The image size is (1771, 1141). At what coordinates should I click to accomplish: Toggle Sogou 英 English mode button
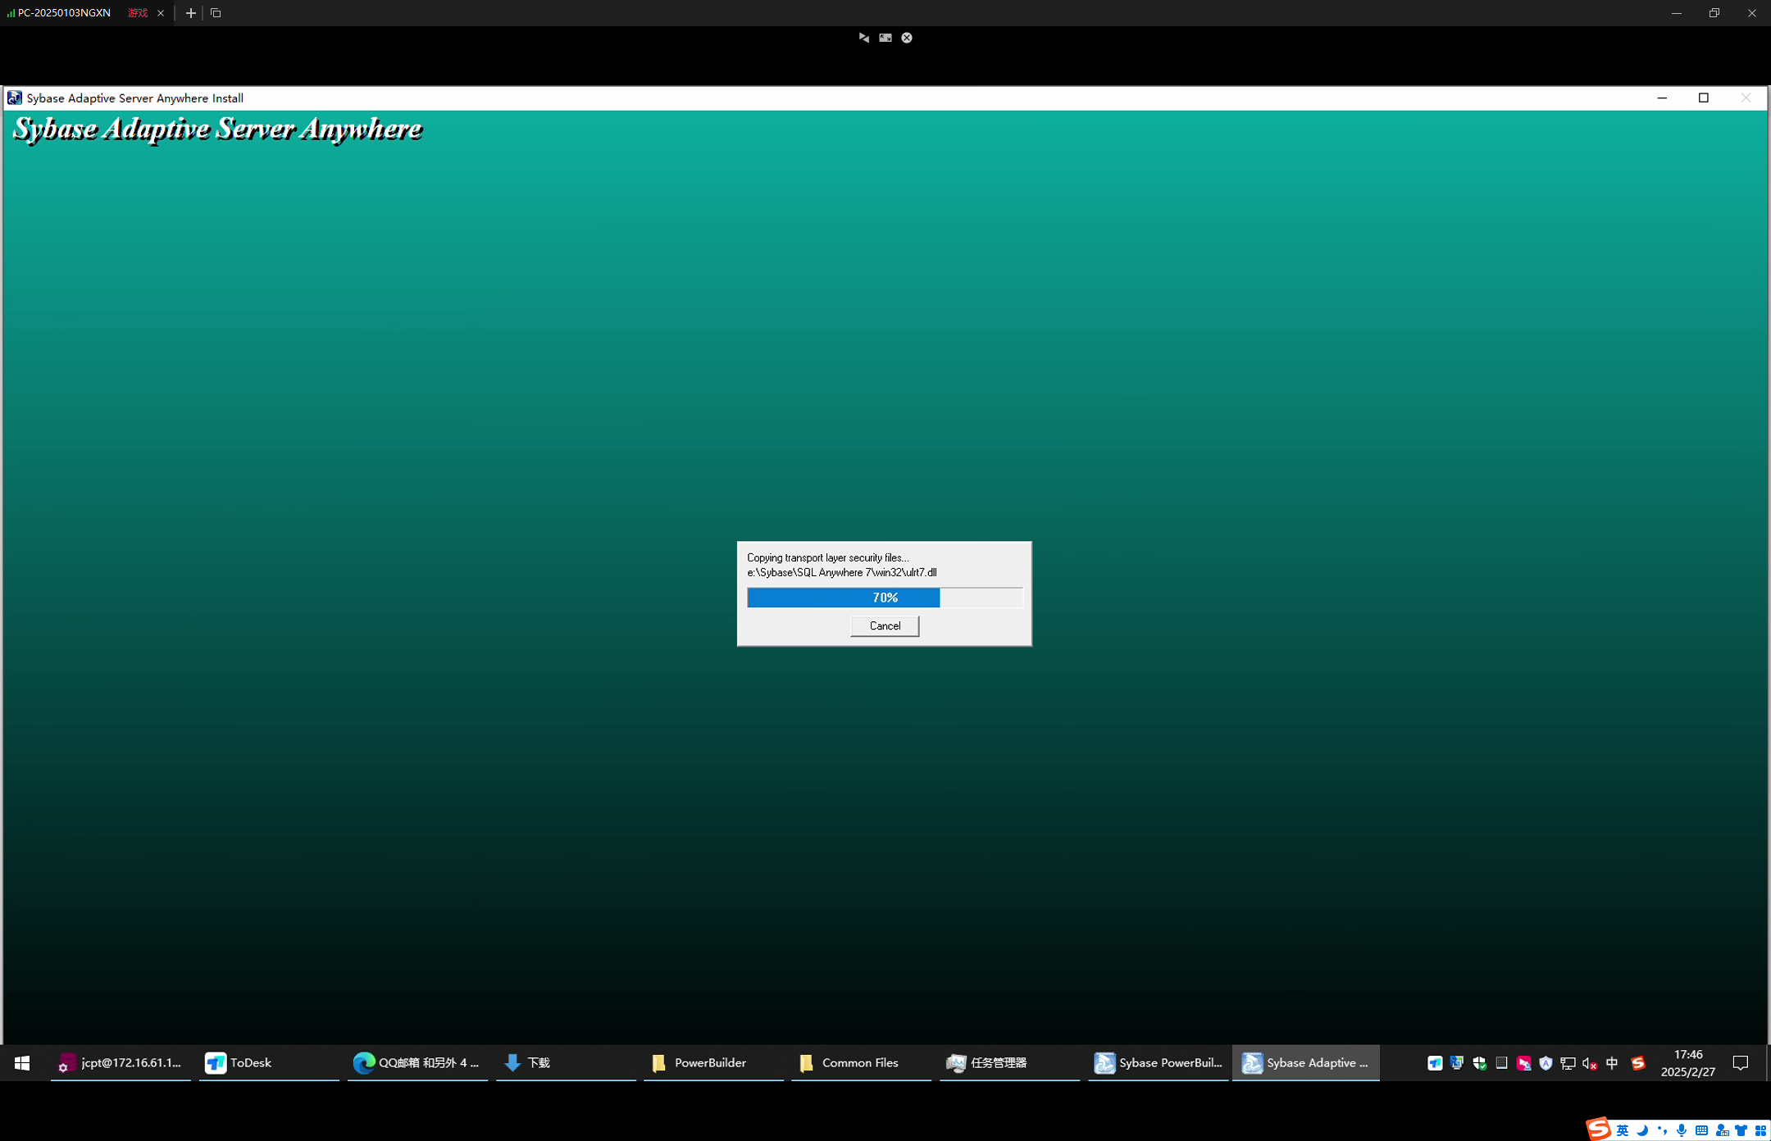[1622, 1130]
